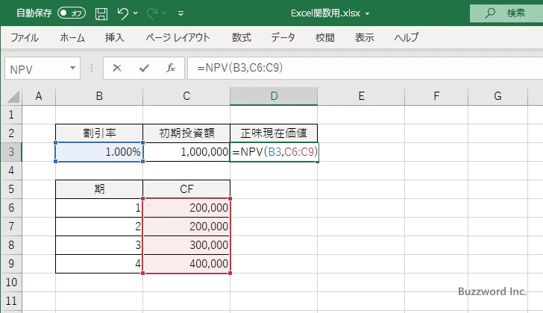Toggle the 自動保存 AutoSave switch
This screenshot has width=543, height=313.
[72, 13]
